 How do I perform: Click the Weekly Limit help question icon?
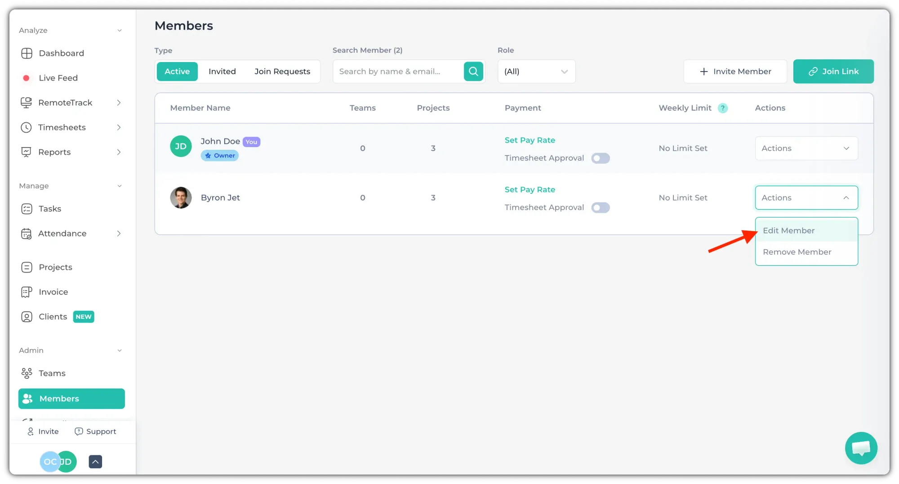coord(722,108)
